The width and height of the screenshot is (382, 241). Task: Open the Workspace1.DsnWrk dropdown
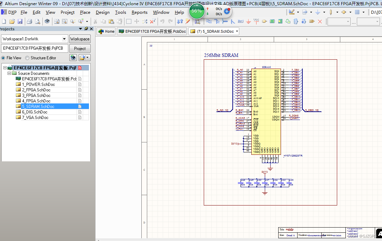(64, 39)
